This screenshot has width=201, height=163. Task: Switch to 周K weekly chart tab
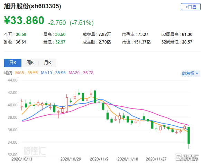coord(30,63)
